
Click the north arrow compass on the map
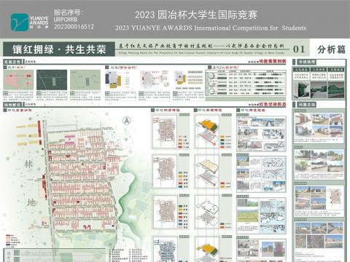(127, 120)
